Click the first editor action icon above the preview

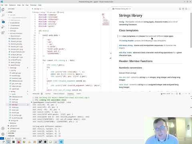point(180,9)
